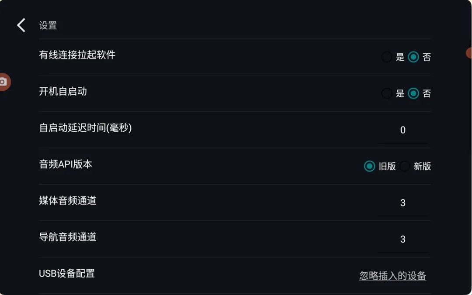
Task: Click the 媒体音频通道 row label
Action: 68,201
